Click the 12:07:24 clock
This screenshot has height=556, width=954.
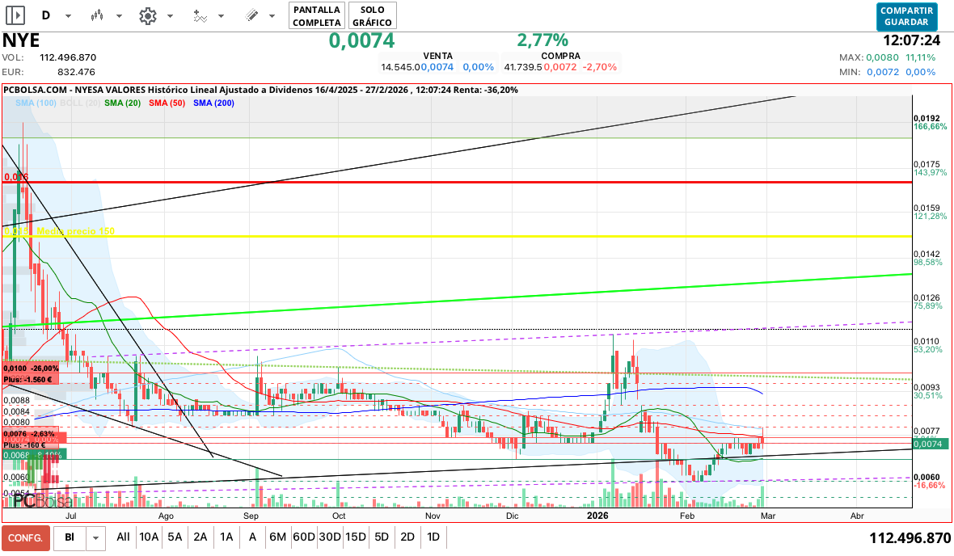pyautogui.click(x=911, y=40)
